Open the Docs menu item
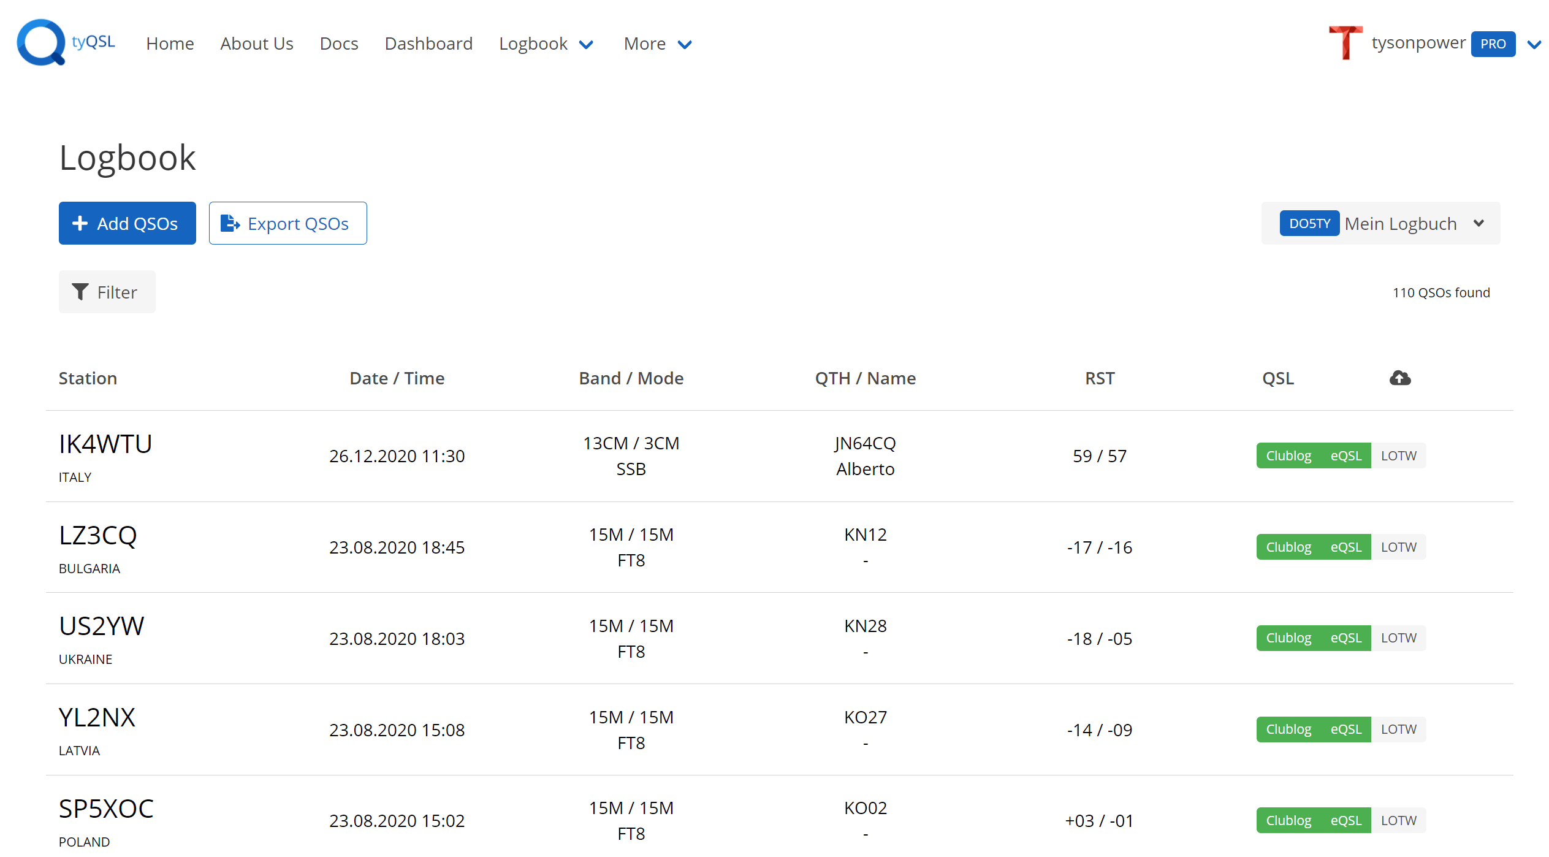1549x857 pixels. point(338,44)
